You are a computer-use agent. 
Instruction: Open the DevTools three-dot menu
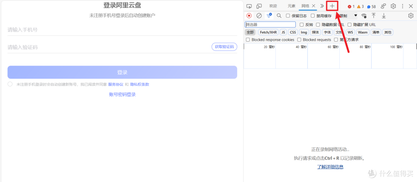[x=403, y=6]
